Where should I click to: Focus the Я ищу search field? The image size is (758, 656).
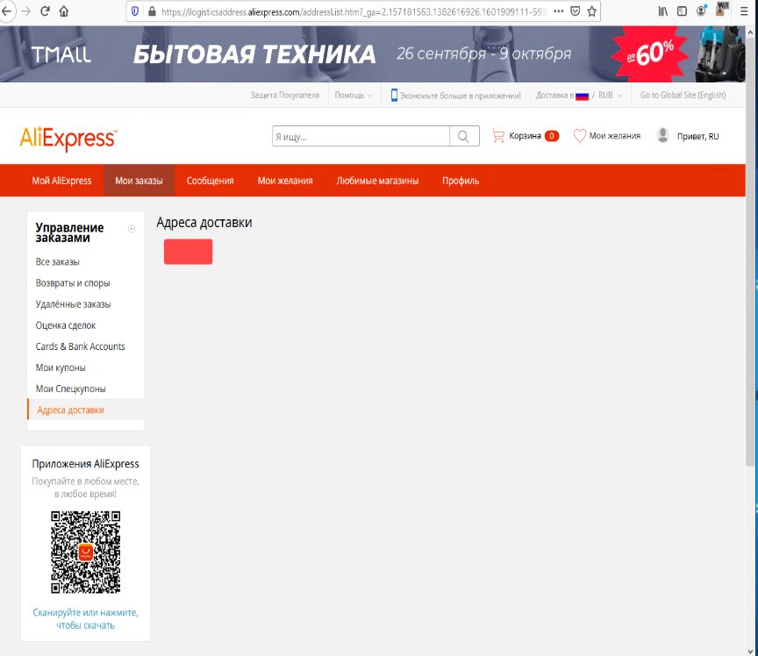(x=361, y=136)
